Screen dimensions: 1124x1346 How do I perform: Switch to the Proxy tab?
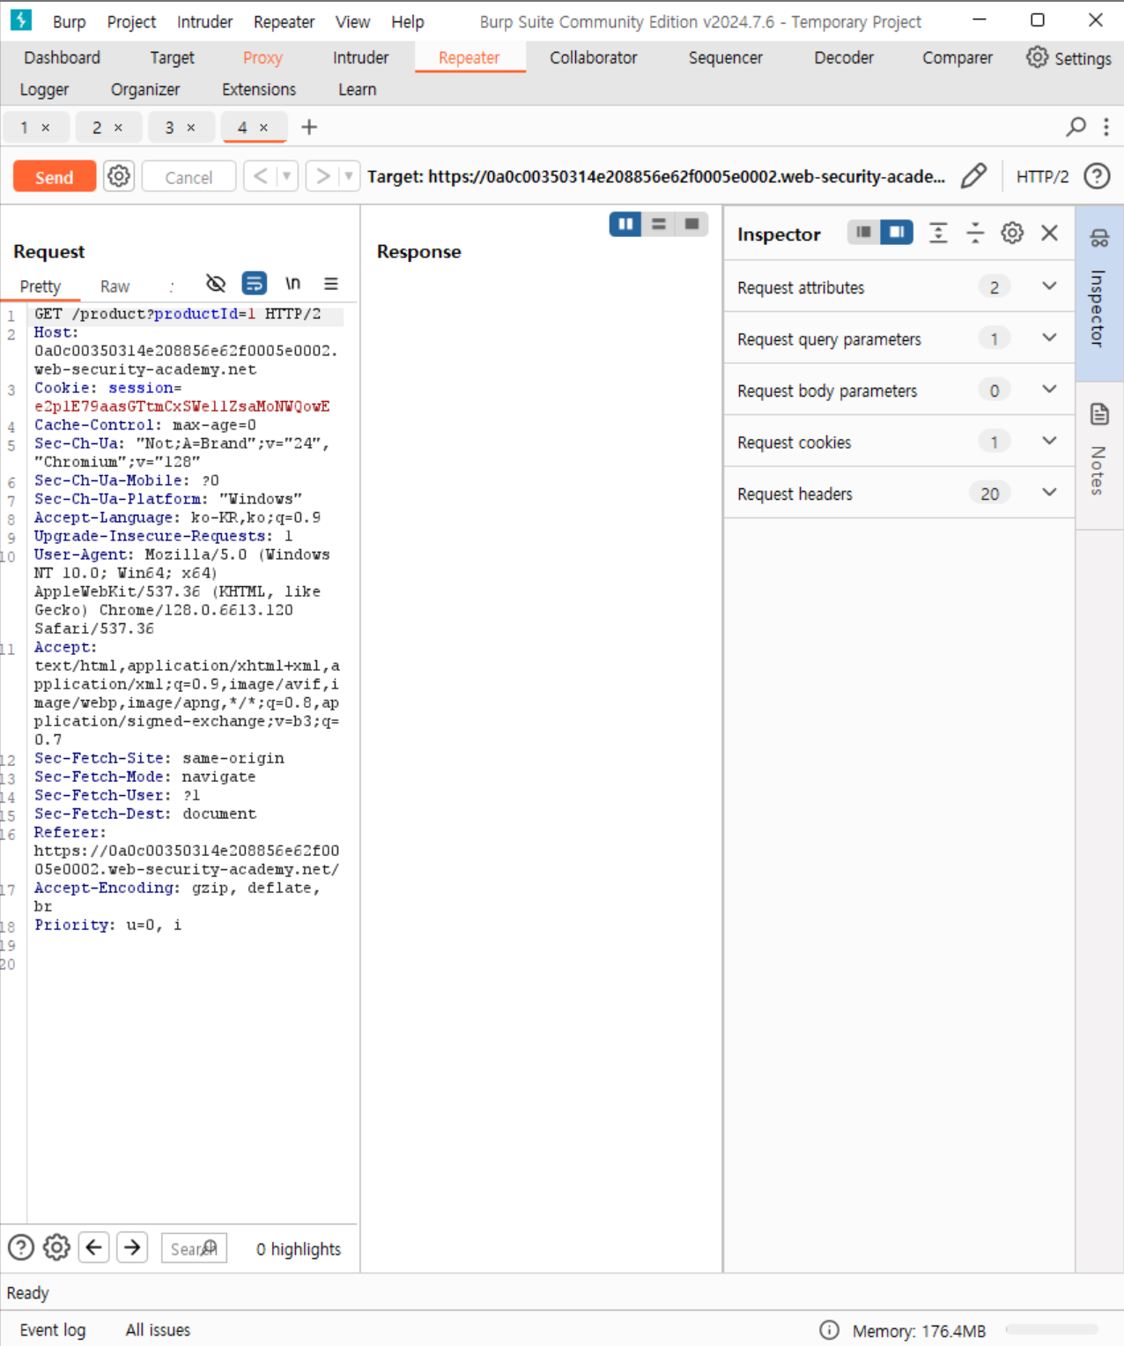(263, 57)
